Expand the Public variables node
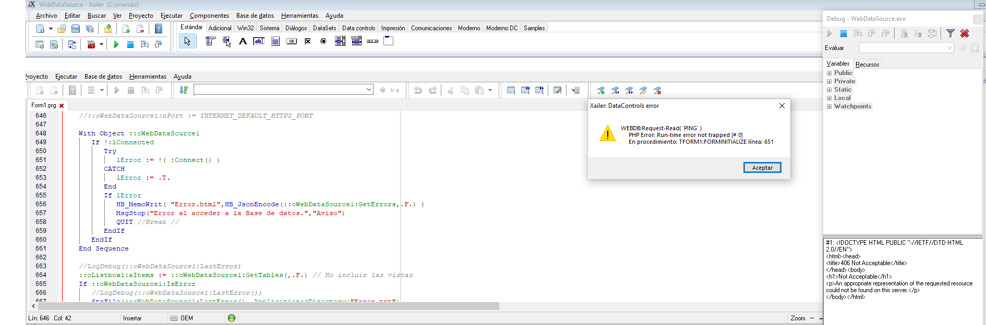 tap(829, 73)
